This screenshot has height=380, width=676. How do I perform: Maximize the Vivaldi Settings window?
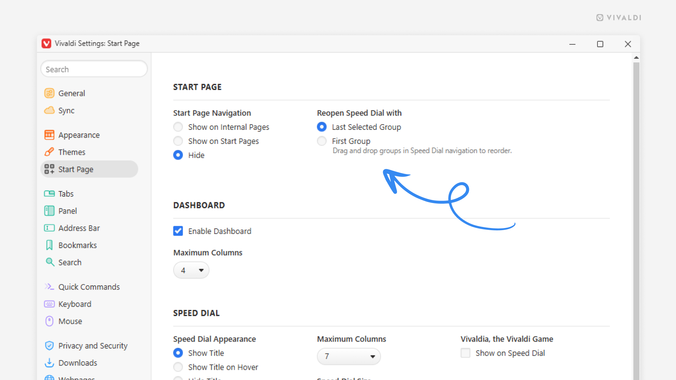tap(600, 44)
